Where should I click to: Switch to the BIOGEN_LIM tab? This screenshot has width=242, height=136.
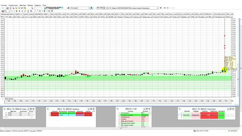[112, 17]
